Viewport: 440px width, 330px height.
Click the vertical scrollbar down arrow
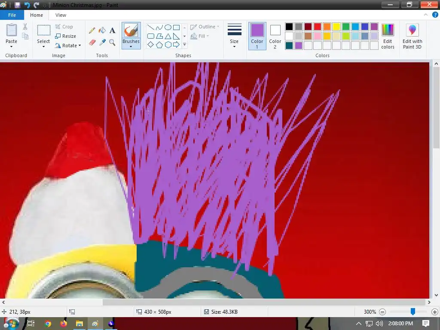pos(436,295)
